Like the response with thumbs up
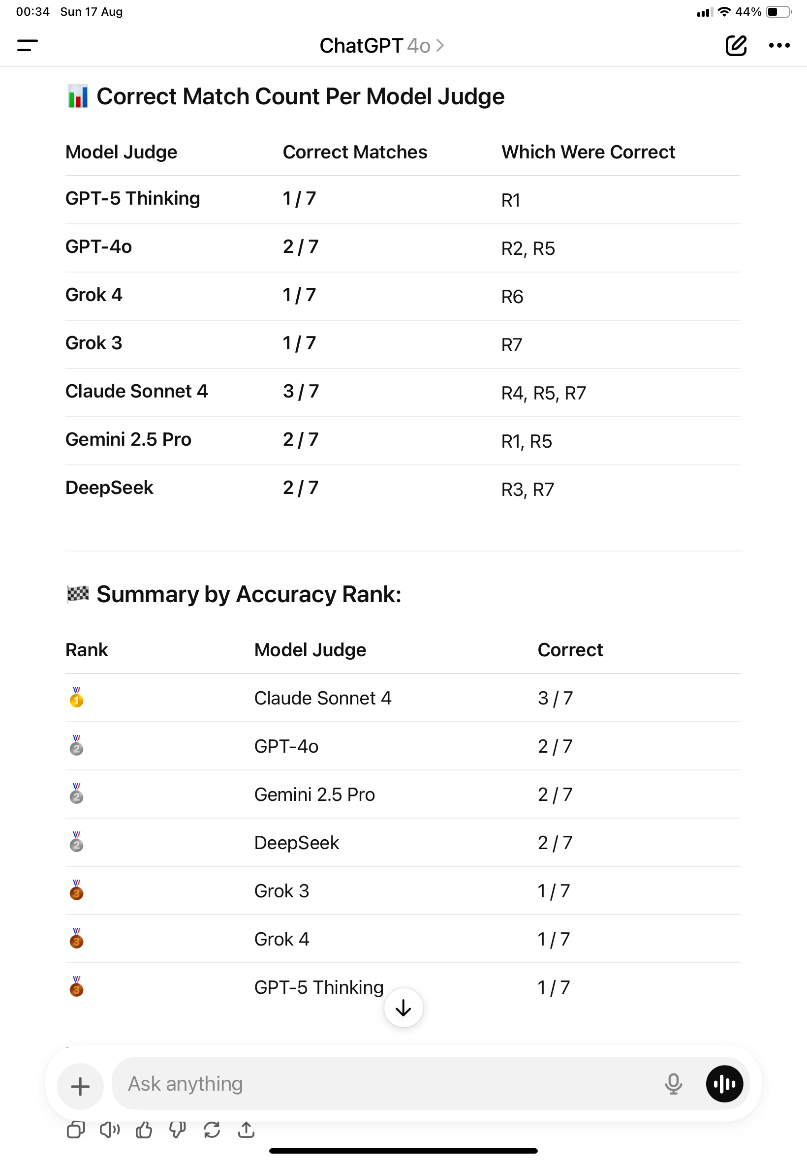Image resolution: width=807 pixels, height=1161 pixels. tap(144, 1130)
